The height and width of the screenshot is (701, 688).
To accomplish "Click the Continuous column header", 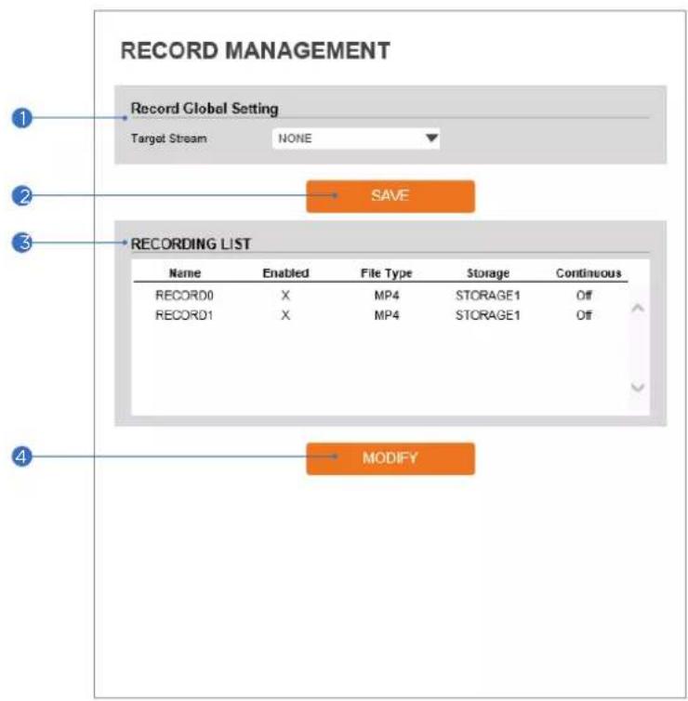I will click(589, 273).
